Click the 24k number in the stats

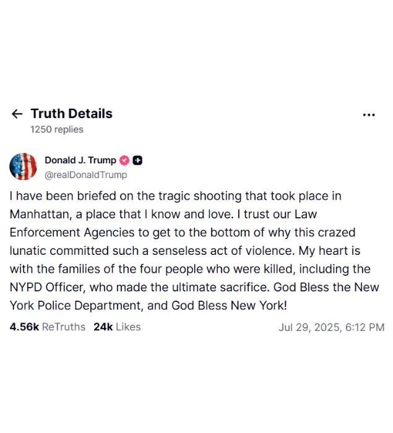click(103, 327)
